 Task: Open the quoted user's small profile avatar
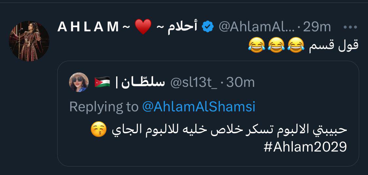79,83
